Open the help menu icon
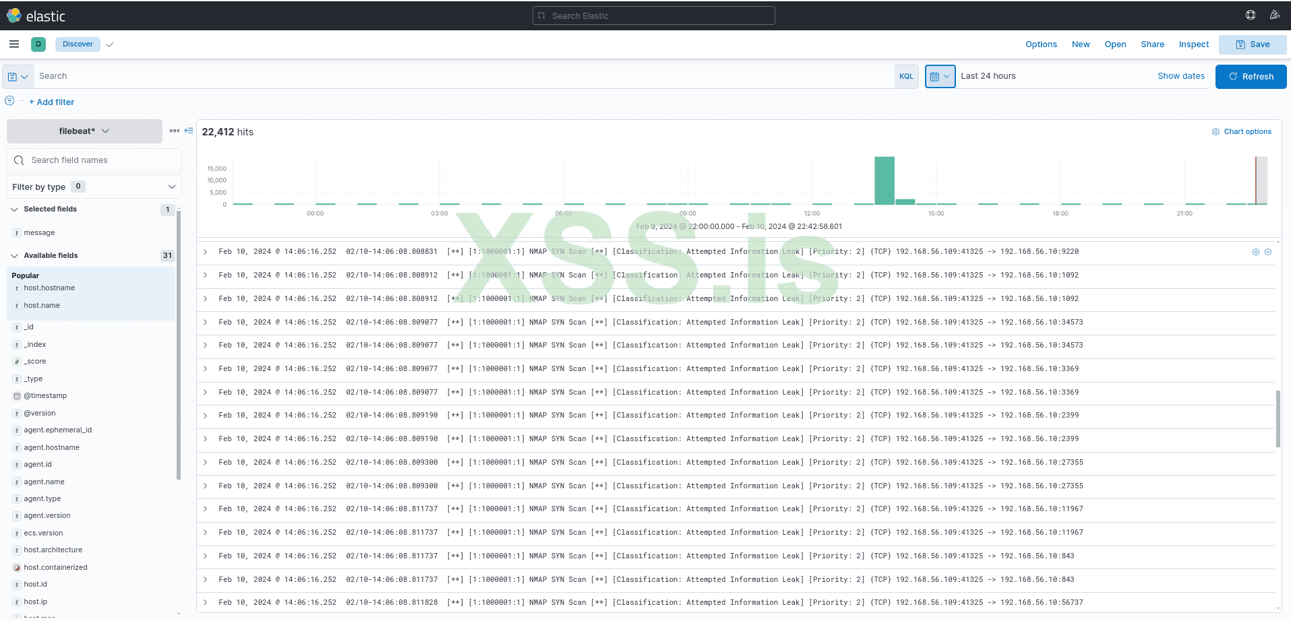This screenshot has width=1291, height=621. (x=1251, y=15)
